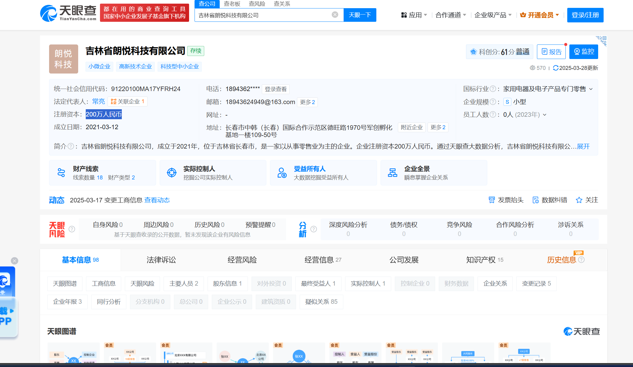Click the 分析 help question icon
This screenshot has width=633, height=367.
point(314,229)
